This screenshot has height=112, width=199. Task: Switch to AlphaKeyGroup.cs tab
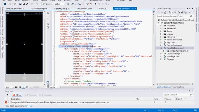(62, 9)
